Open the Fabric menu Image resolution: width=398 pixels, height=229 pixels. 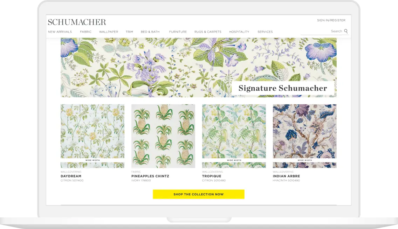[85, 32]
